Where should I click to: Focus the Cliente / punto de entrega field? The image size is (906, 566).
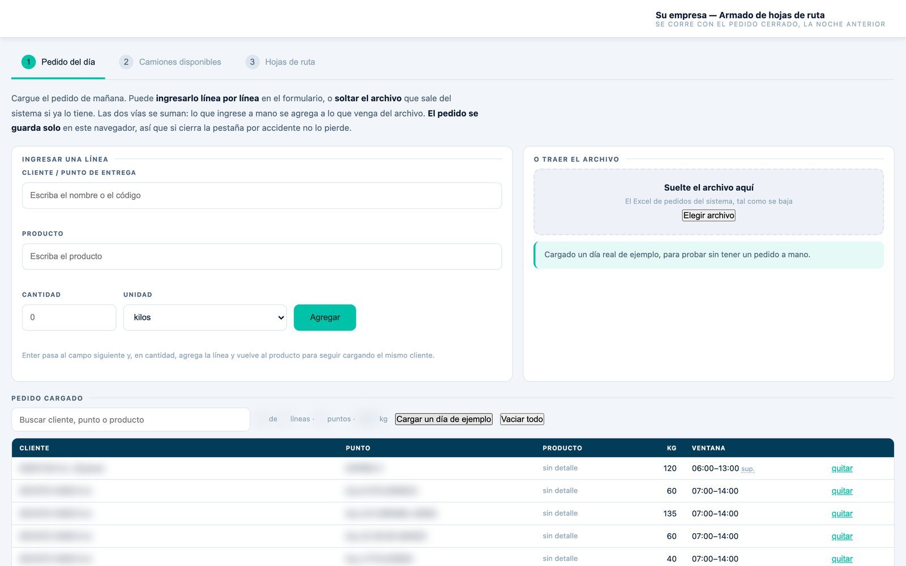click(262, 195)
